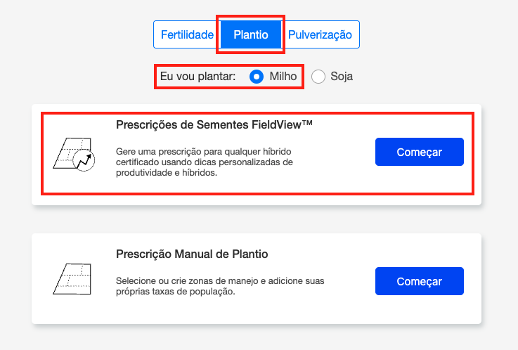Switch to the Fertilidade tab
The width and height of the screenshot is (518, 350).
point(187,34)
